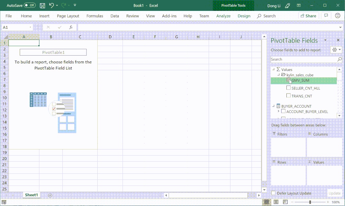The width and height of the screenshot is (345, 206).
Task: Open the PivotTable Analyze tab
Action: [x=223, y=16]
